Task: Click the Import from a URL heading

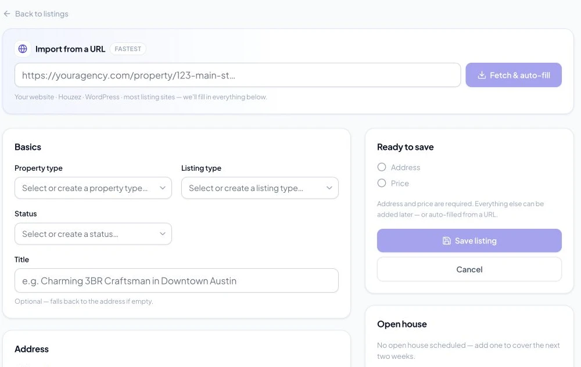Action: [x=70, y=49]
